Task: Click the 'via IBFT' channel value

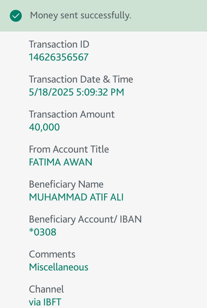Action: point(45,302)
